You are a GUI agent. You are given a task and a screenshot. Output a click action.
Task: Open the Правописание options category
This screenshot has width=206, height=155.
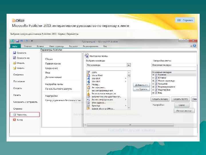pos(53,63)
